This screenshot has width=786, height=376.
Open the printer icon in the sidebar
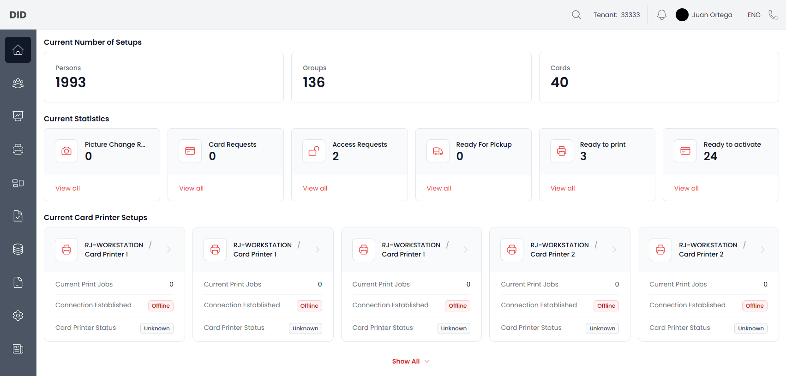(18, 149)
